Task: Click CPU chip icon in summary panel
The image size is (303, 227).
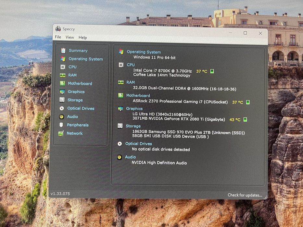Action: [x=121, y=65]
